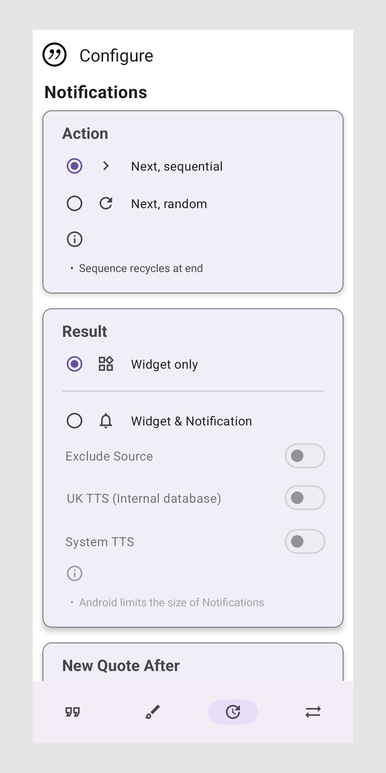Viewport: 386px width, 773px height.
Task: Tap the chevron icon beside Next, sequential
Action: 106,166
